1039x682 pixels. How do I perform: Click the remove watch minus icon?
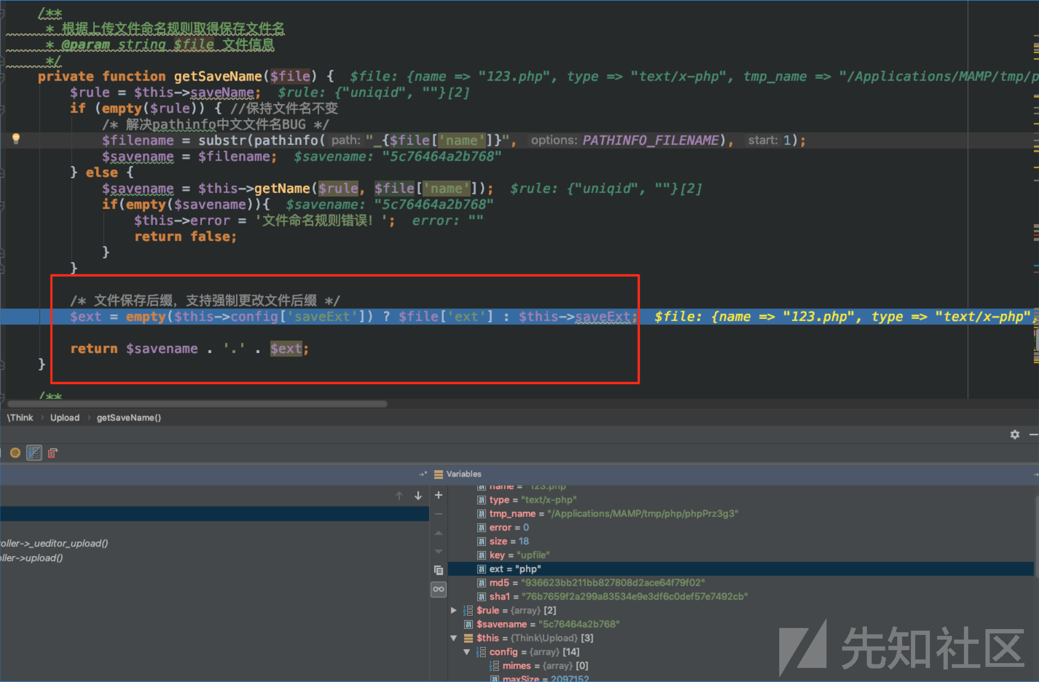pyautogui.click(x=439, y=514)
